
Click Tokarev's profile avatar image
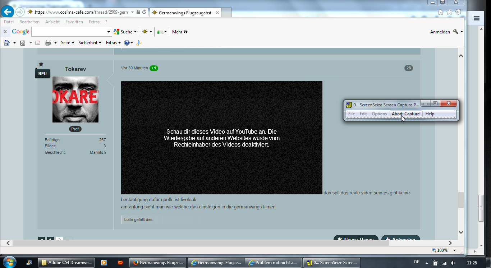pos(75,100)
